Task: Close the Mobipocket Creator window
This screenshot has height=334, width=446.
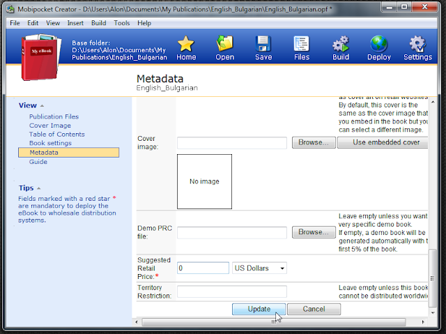Action: pos(424,7)
